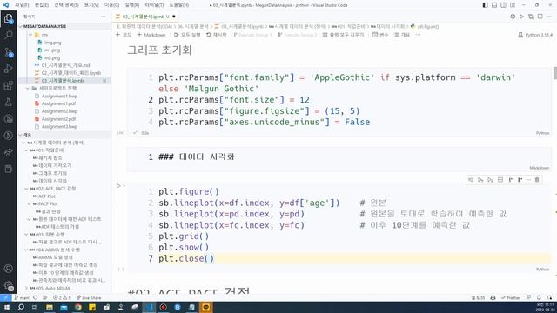Click the notebook vertical scrollbar
The height and width of the screenshot is (313, 557).
coord(555,74)
